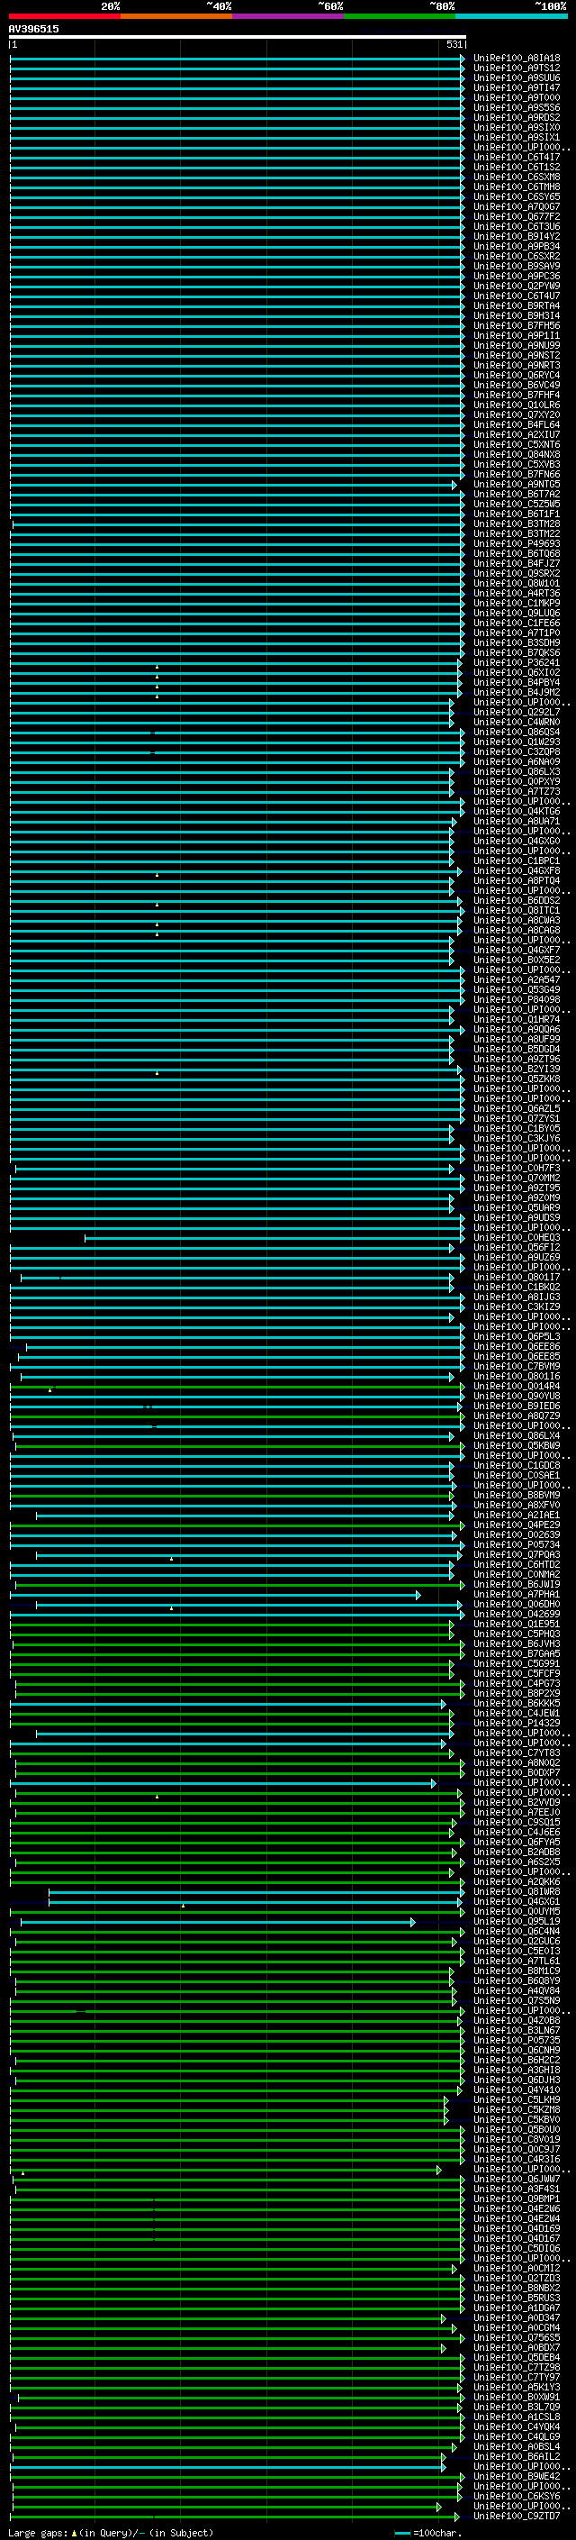Image resolution: width=576 pixels, height=2540 pixels.
Task: Click the label UniRef100_Q677F2
Action: pos(517,217)
